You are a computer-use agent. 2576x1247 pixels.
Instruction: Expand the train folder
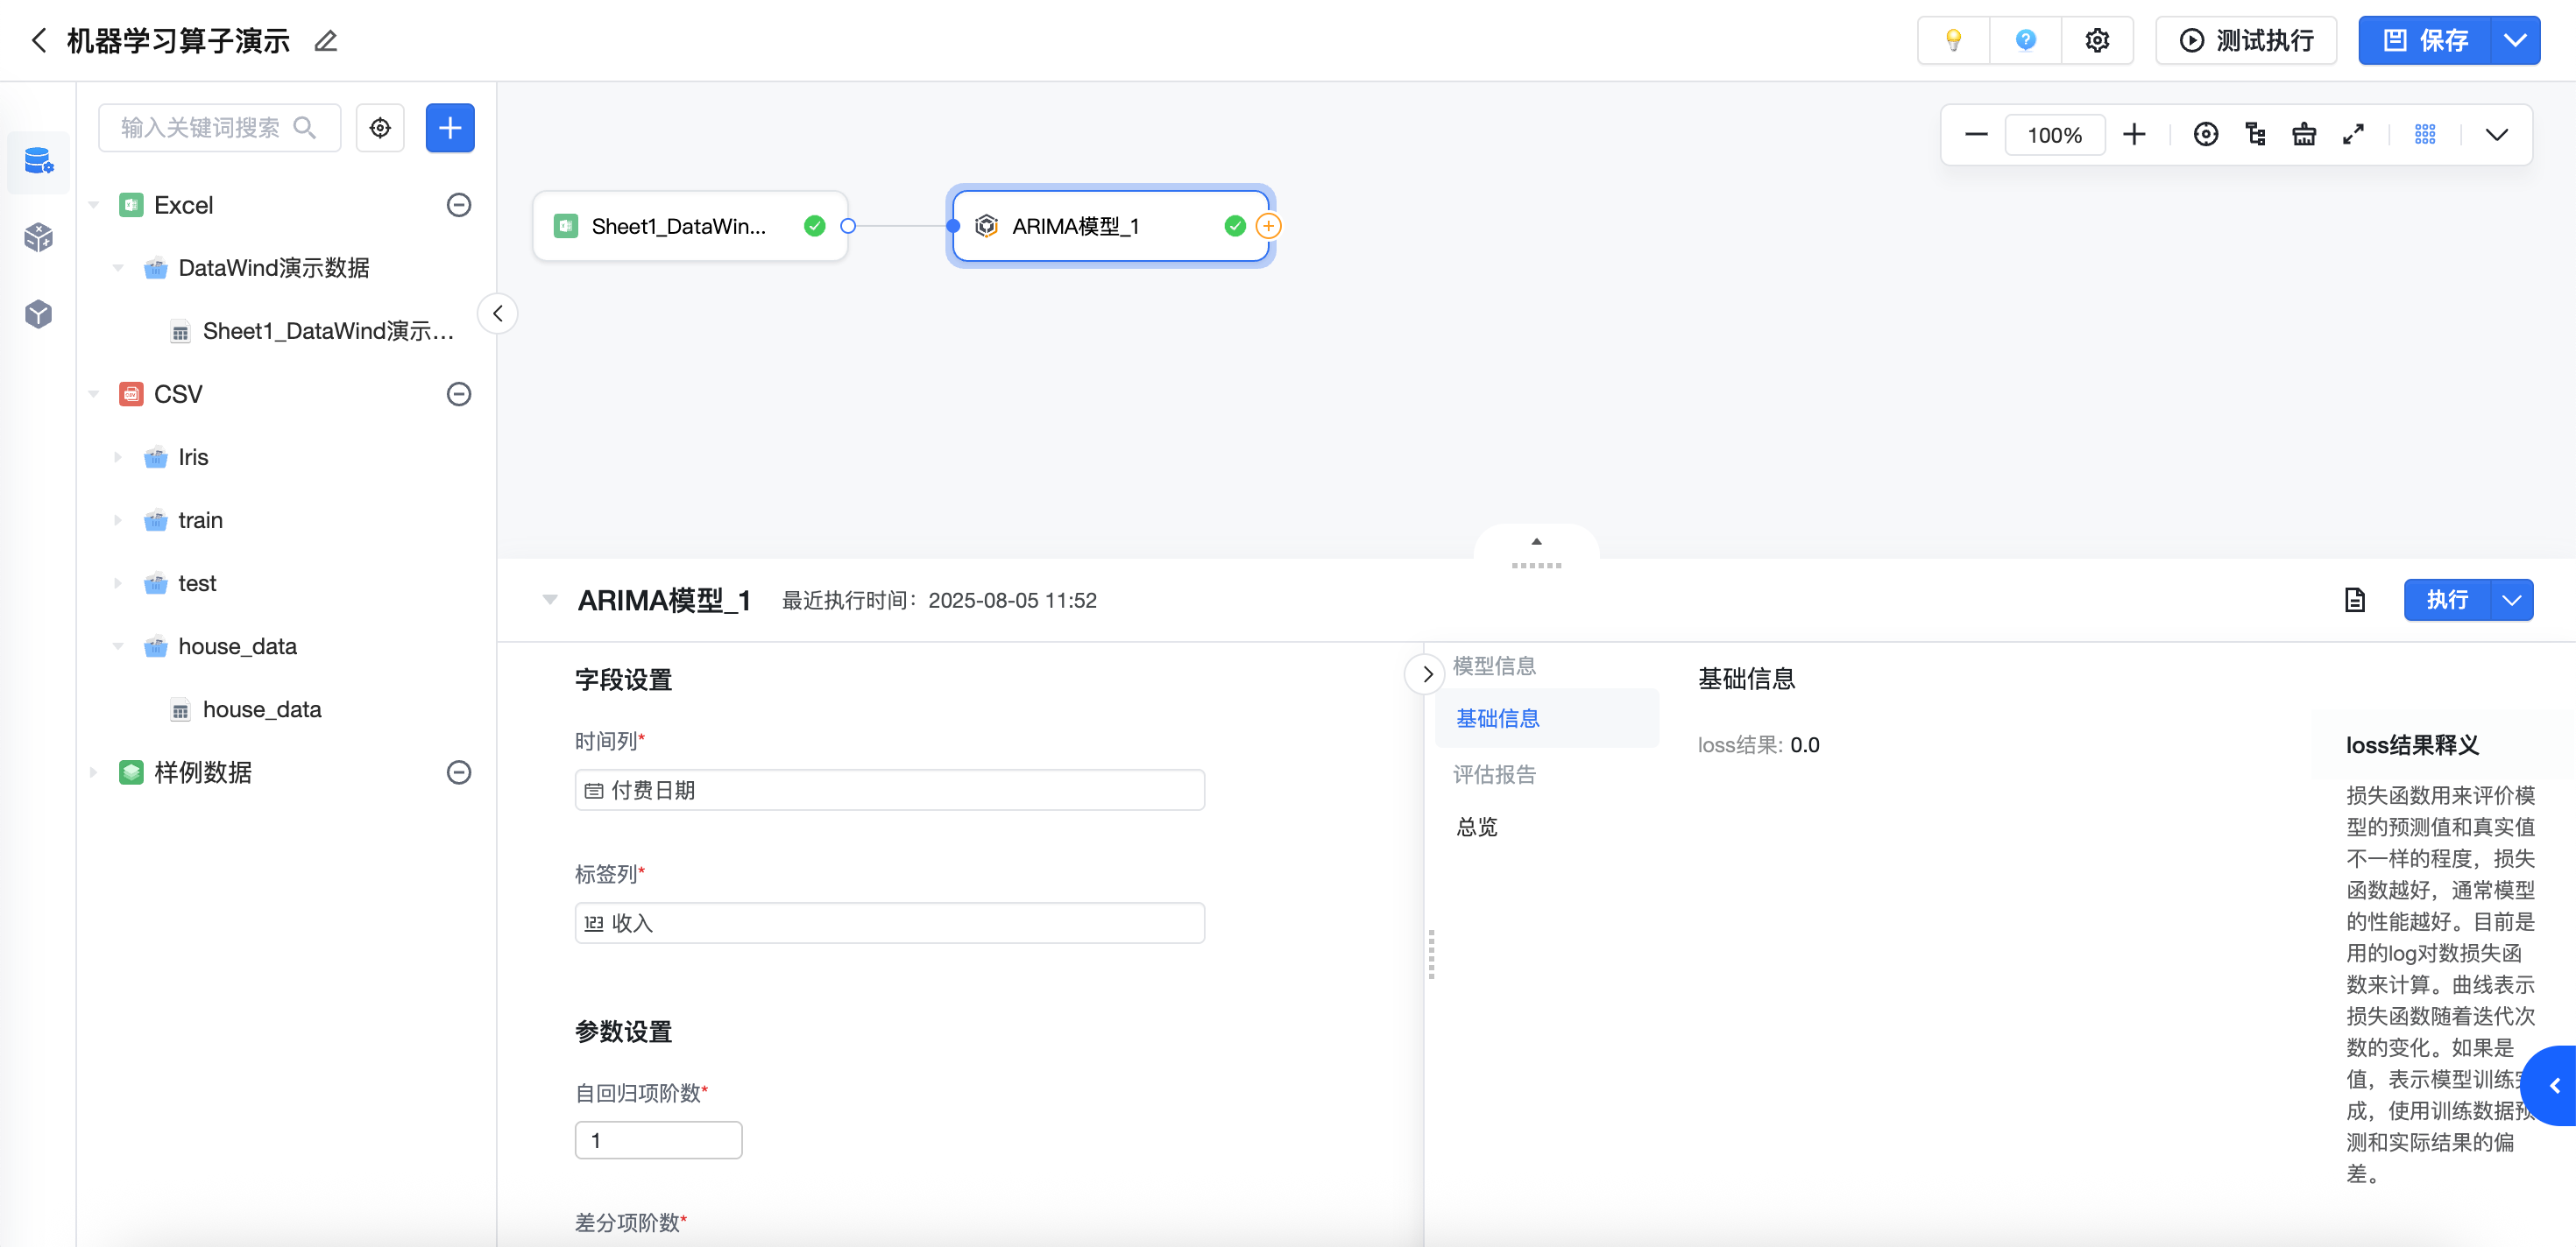click(118, 519)
